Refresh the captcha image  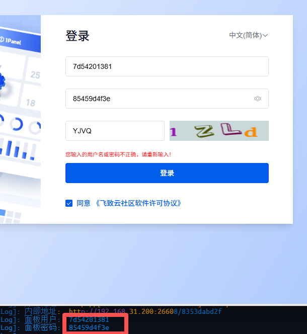coord(219,131)
